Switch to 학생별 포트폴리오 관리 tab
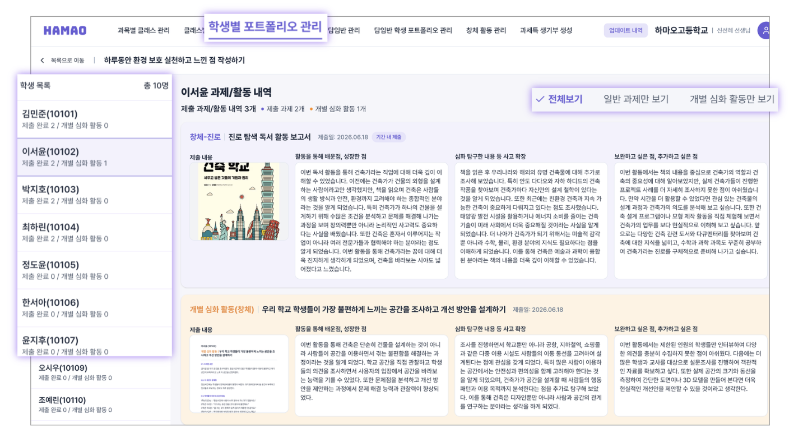 point(265,27)
